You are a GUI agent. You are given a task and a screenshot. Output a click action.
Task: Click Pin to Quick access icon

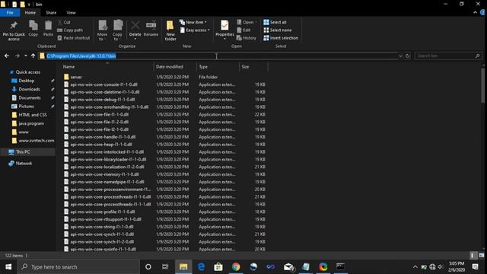(14, 30)
